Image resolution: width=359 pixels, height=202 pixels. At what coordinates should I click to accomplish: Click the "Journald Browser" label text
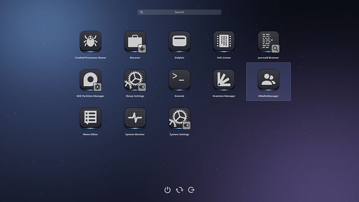[x=268, y=58]
